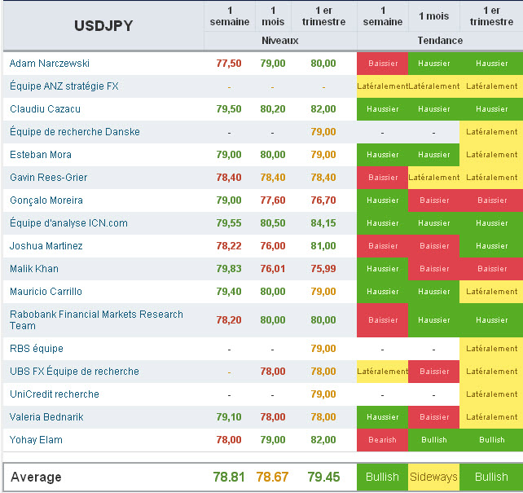Click Average 78.67 monthly value

(273, 477)
